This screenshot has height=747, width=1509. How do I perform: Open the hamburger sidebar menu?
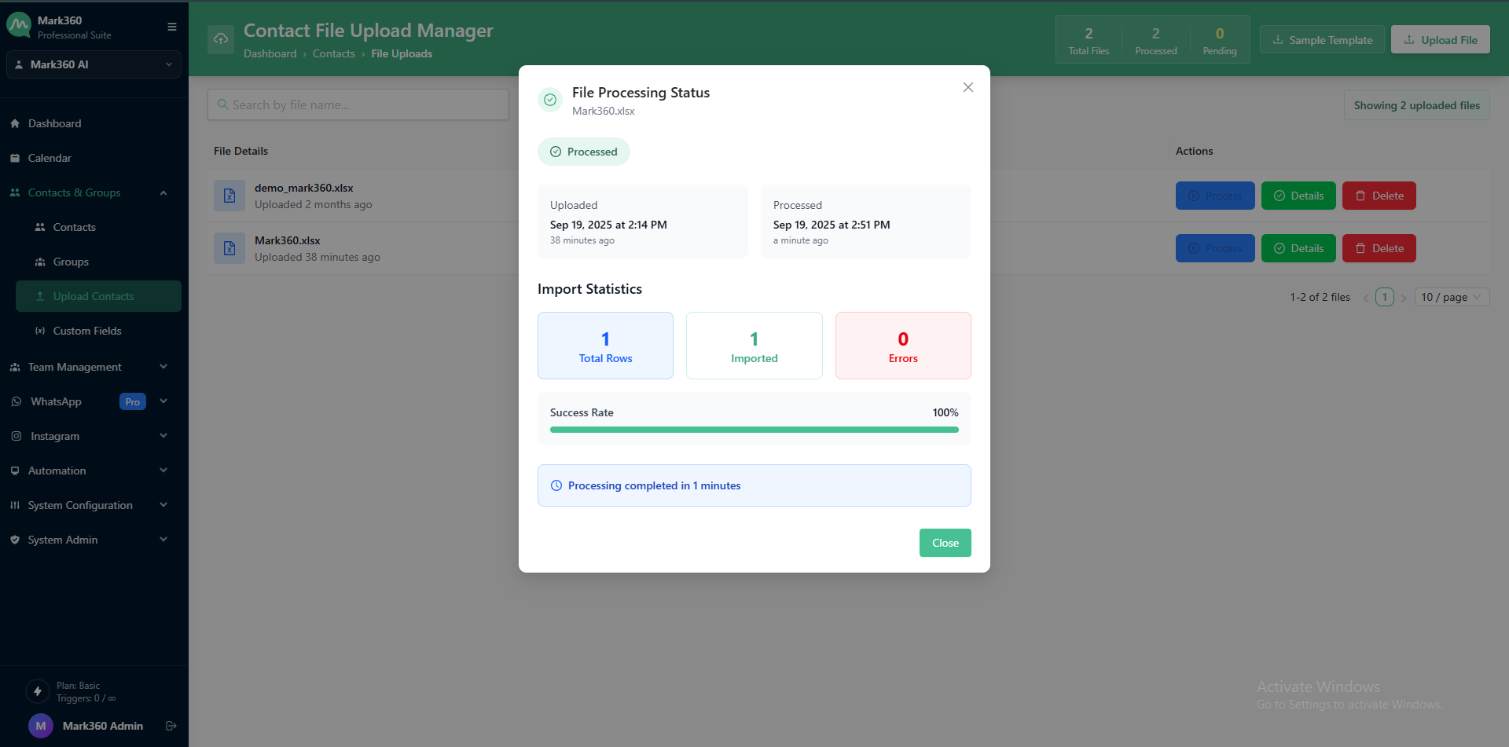[x=171, y=26]
